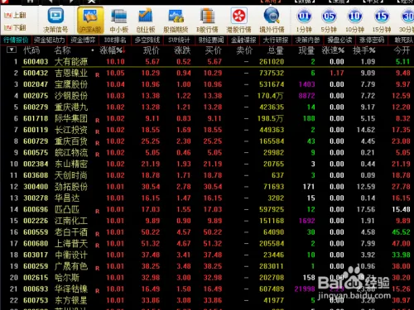The height and width of the screenshot is (310, 414).
Task: Sort by the 总量 column header
Action: point(276,50)
